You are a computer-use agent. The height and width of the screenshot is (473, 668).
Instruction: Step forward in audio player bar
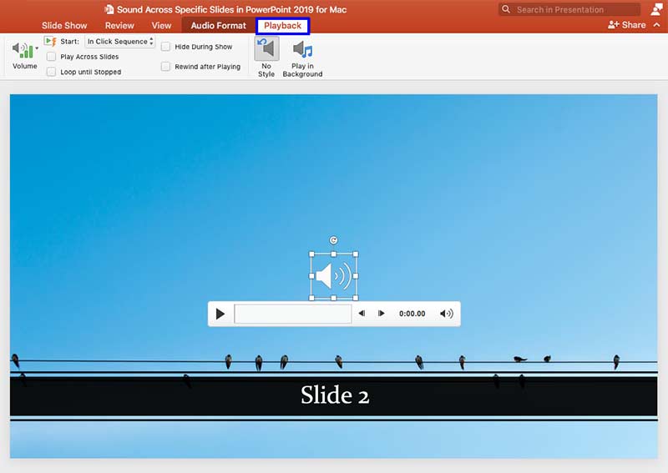click(382, 314)
